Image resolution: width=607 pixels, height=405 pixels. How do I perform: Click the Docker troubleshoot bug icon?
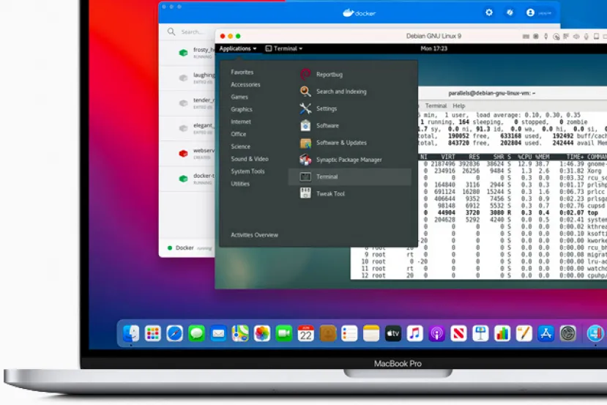510,12
